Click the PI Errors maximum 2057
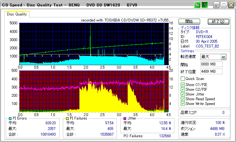The height and width of the screenshot is (142, 236). tap(52, 129)
